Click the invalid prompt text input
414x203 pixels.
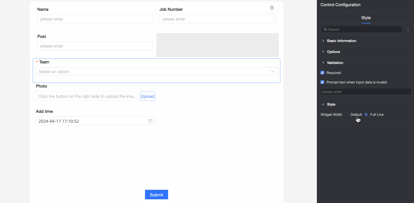tap(366, 92)
